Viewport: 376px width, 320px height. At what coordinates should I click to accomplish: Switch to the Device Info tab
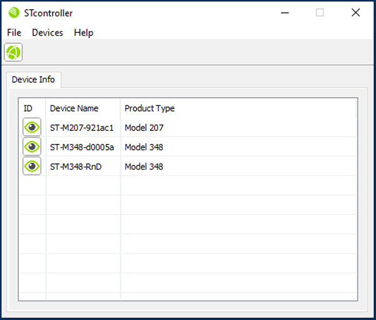(x=33, y=80)
